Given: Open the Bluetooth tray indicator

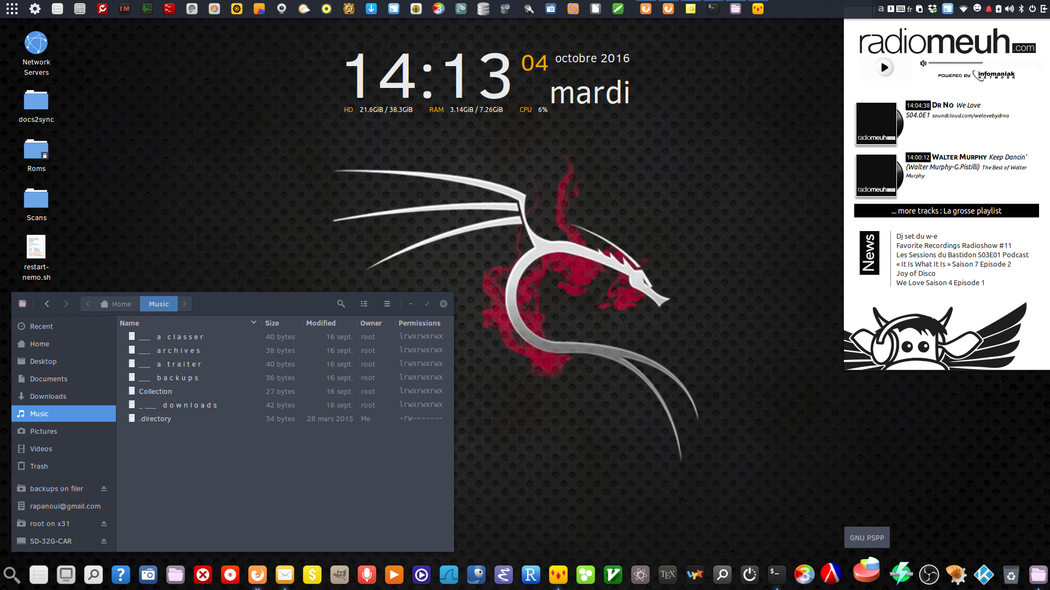Looking at the screenshot, I should (x=1021, y=9).
